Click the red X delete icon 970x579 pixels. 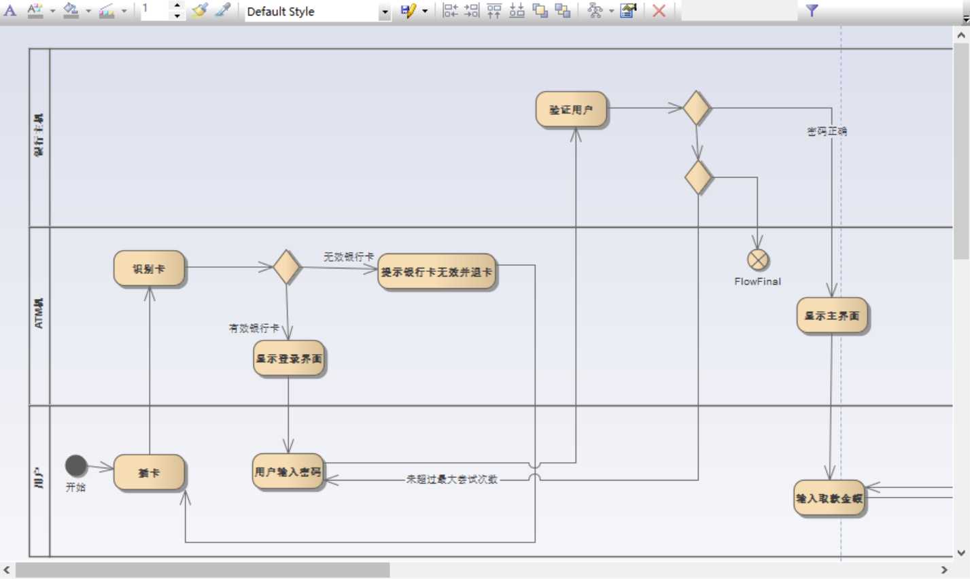pyautogui.click(x=659, y=11)
